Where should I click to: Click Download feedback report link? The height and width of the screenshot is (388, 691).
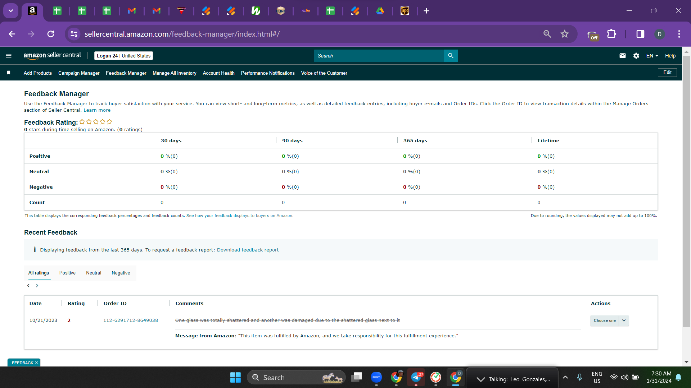tap(248, 250)
